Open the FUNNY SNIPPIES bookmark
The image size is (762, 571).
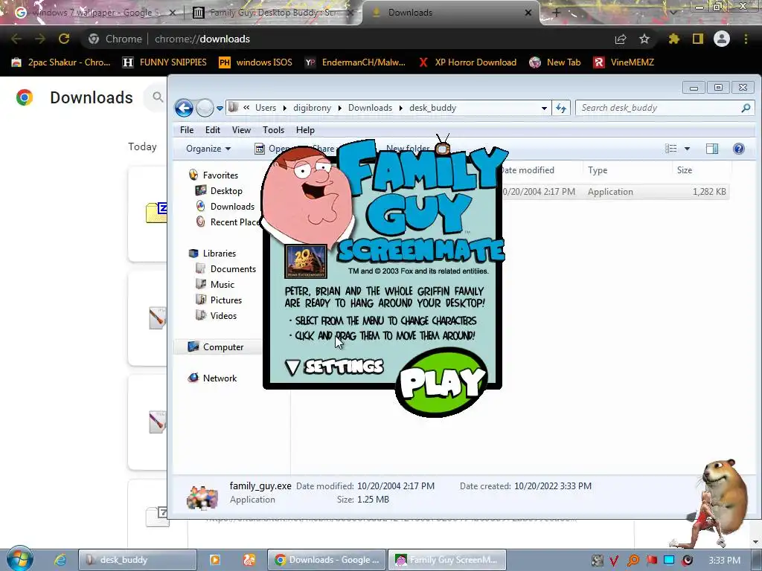[165, 62]
